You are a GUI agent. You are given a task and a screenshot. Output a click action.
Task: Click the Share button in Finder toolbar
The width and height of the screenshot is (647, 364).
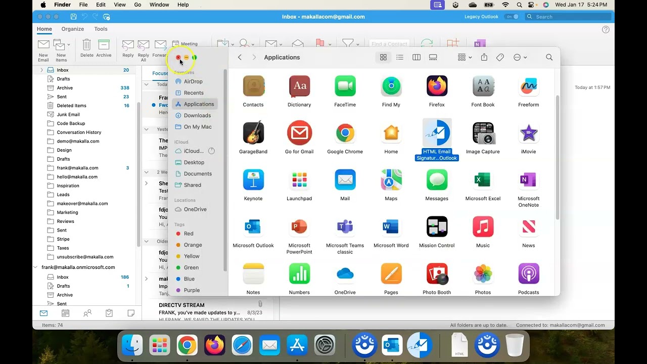coord(484,58)
